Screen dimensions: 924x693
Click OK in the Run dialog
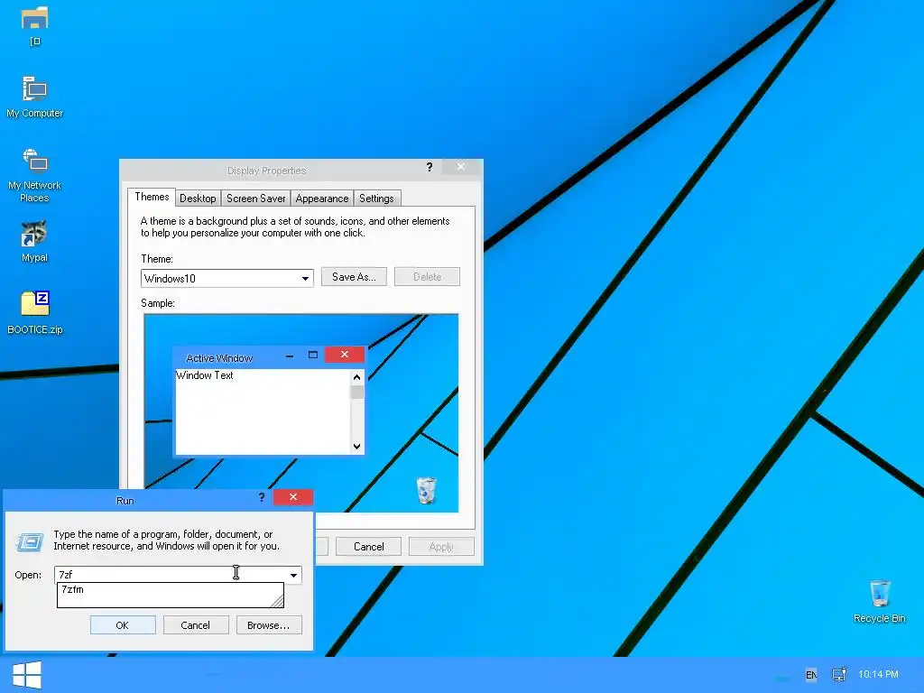[123, 625]
